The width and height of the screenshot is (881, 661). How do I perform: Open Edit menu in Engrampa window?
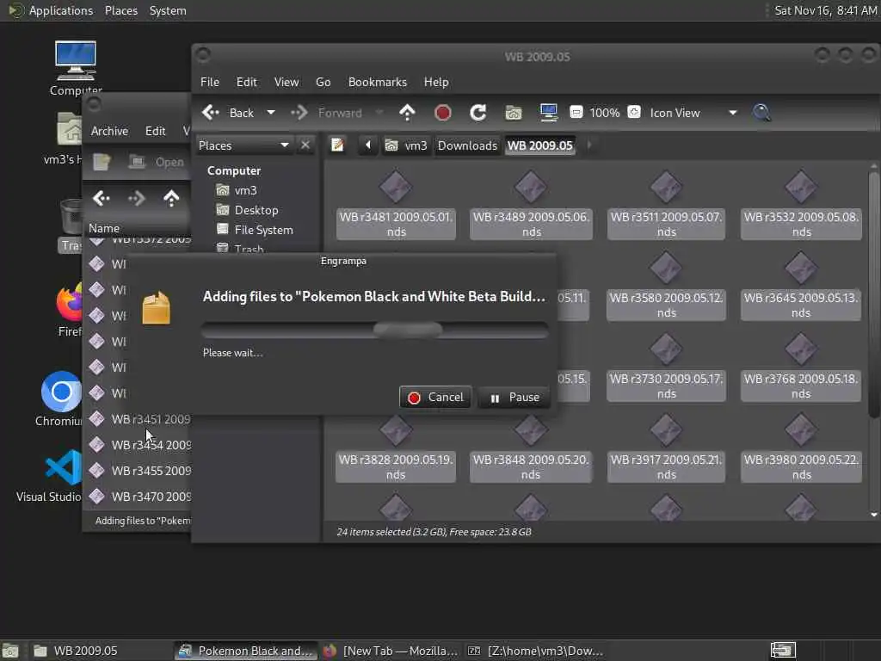tap(156, 131)
